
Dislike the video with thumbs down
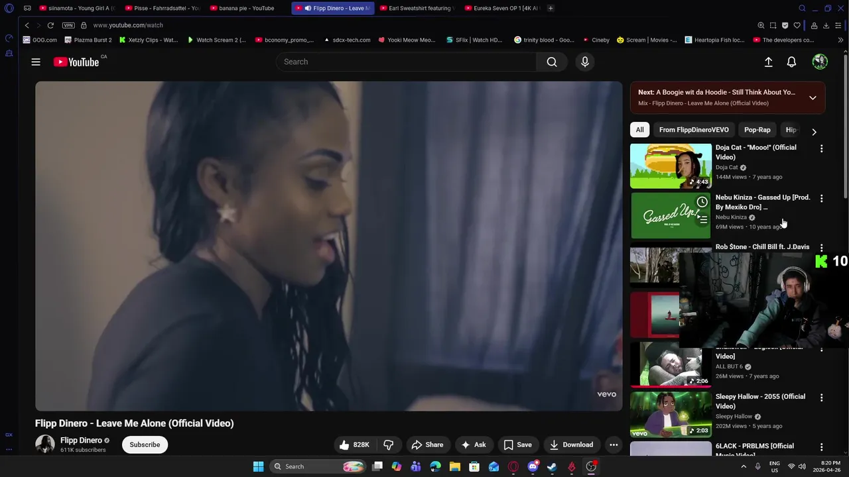coord(389,445)
